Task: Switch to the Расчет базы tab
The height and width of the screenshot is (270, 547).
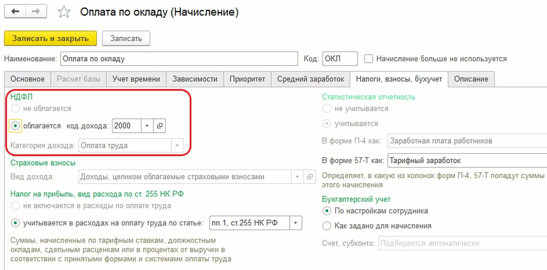Action: click(78, 79)
